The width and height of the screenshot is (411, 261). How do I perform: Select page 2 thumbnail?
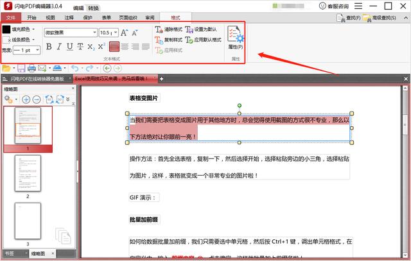[x=28, y=173]
